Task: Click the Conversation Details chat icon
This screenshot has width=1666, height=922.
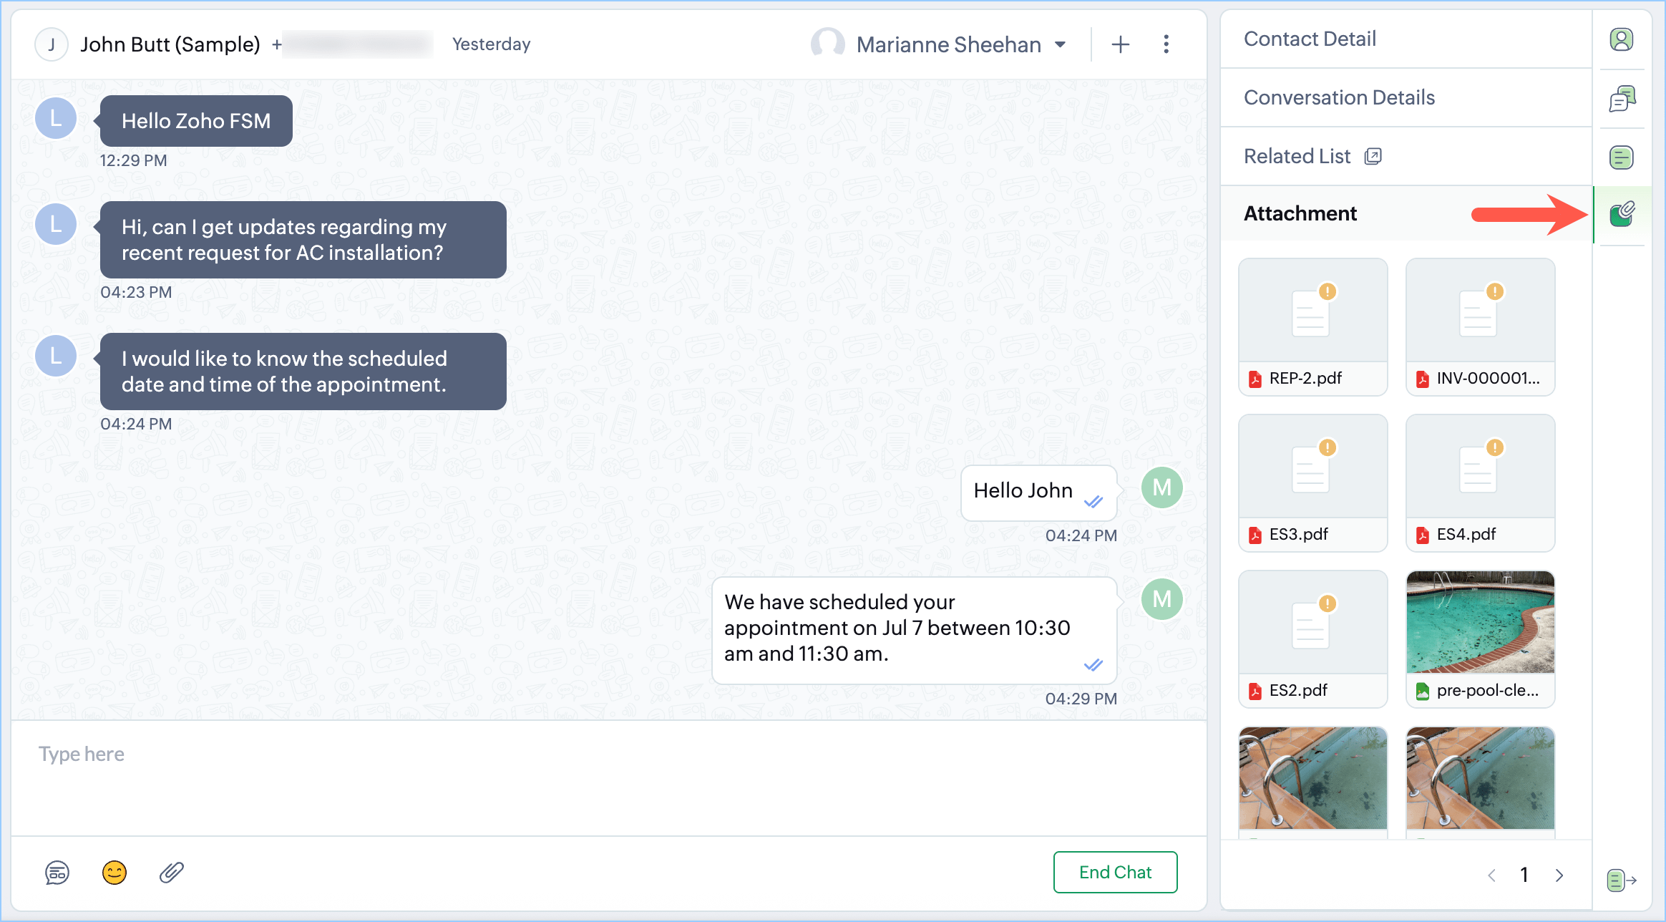Action: tap(1621, 99)
